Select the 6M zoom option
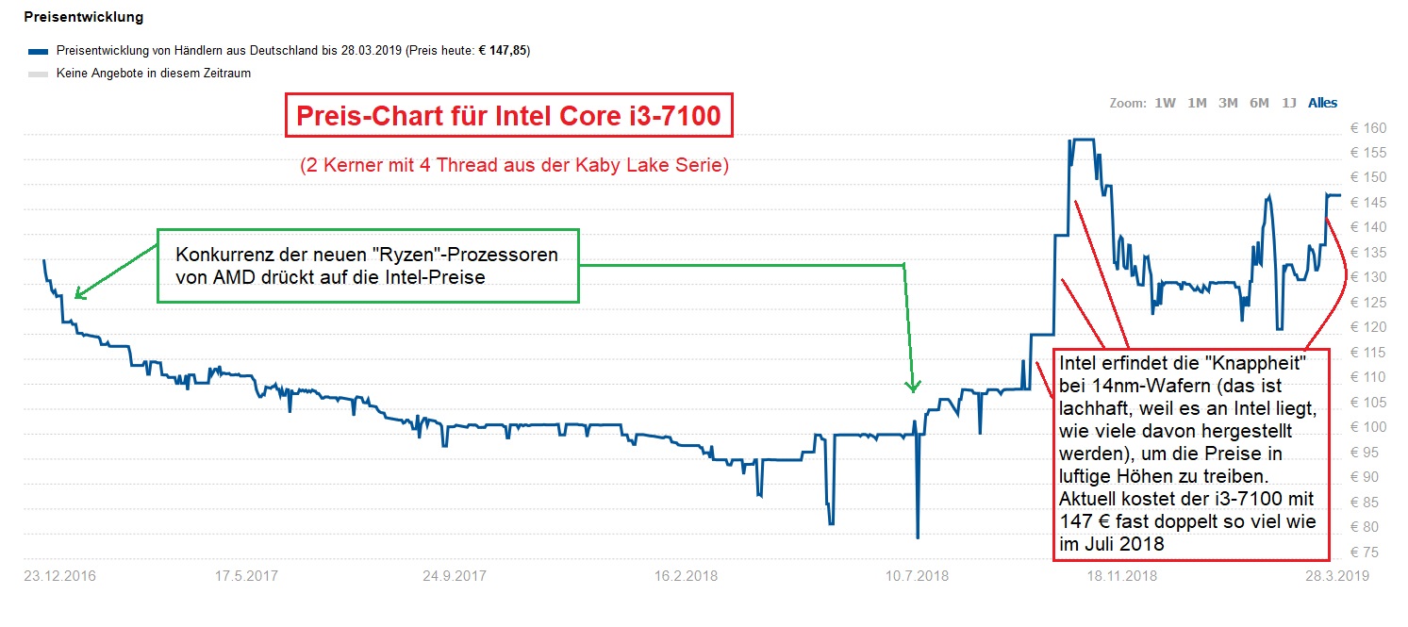Image resolution: width=1408 pixels, height=627 pixels. 1258,103
